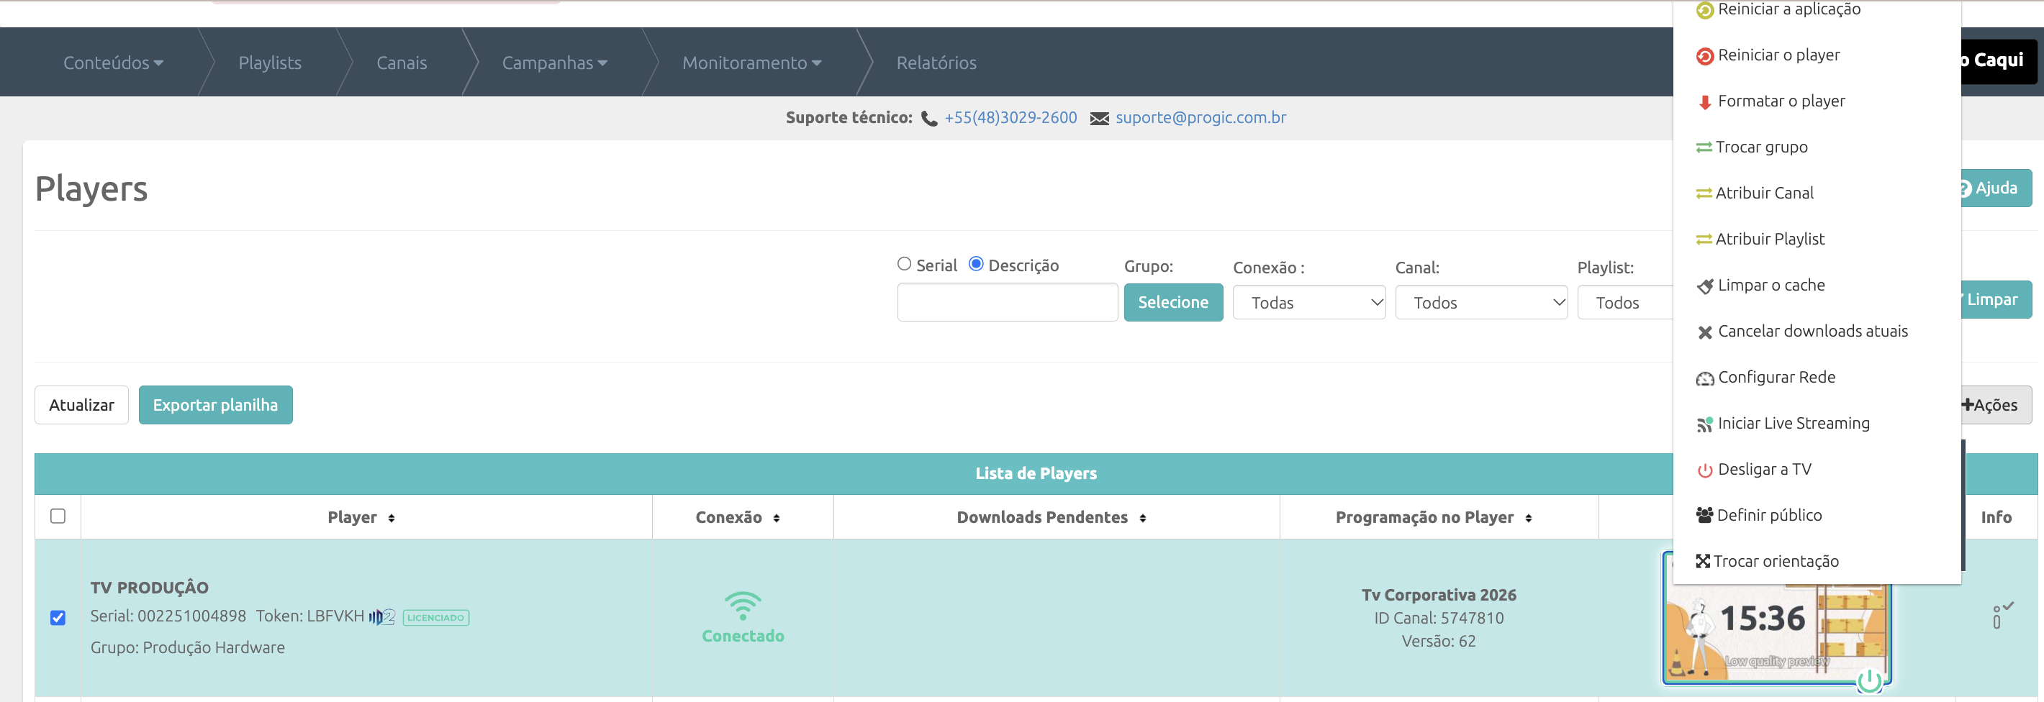Expand the Campanhas navigation dropdown

pyautogui.click(x=555, y=63)
